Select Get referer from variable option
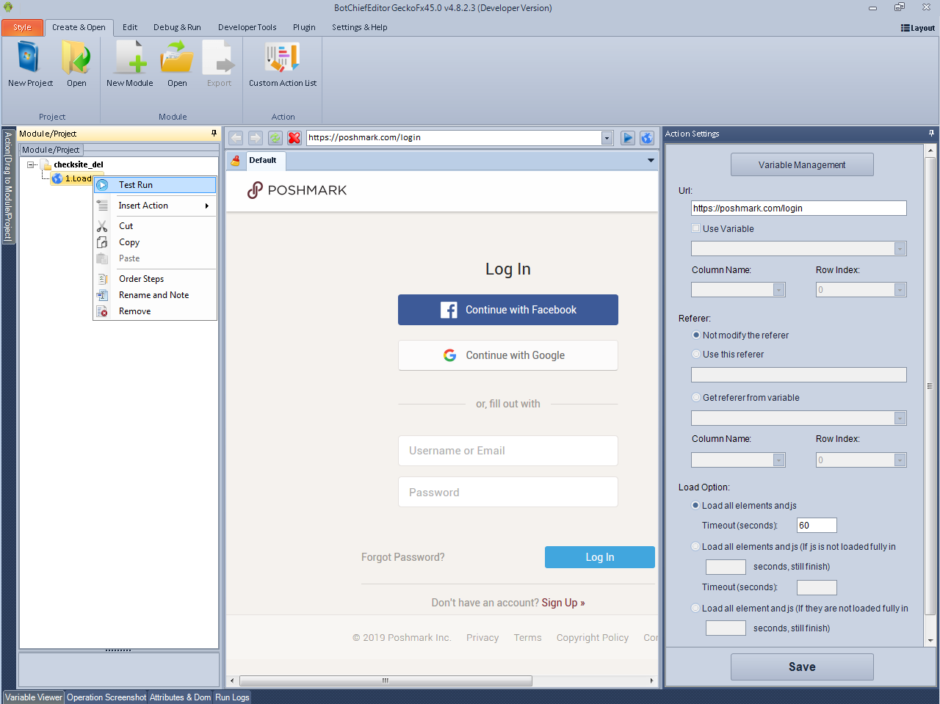This screenshot has width=940, height=704. click(x=696, y=397)
